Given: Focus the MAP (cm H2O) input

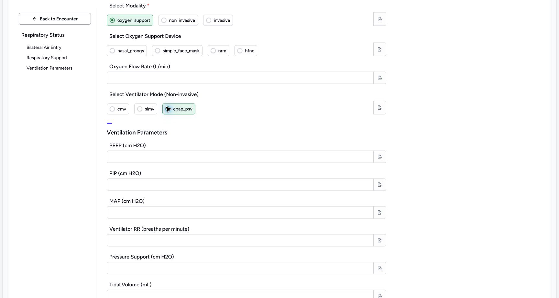Looking at the screenshot, I should click(240, 213).
